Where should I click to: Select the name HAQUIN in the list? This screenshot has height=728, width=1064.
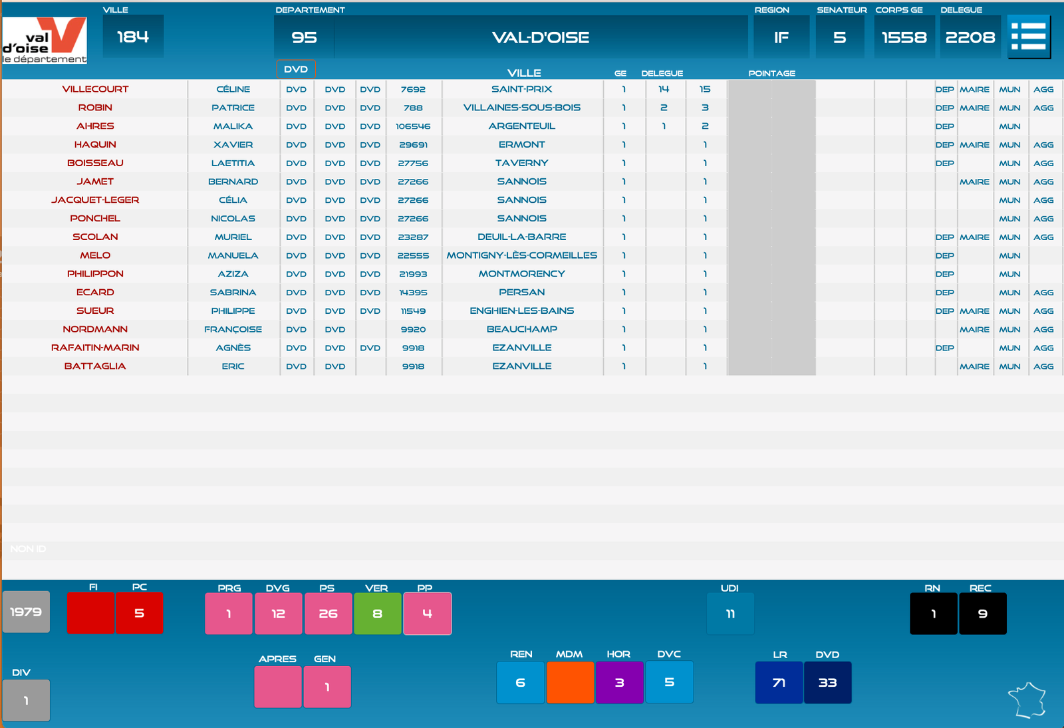(95, 145)
